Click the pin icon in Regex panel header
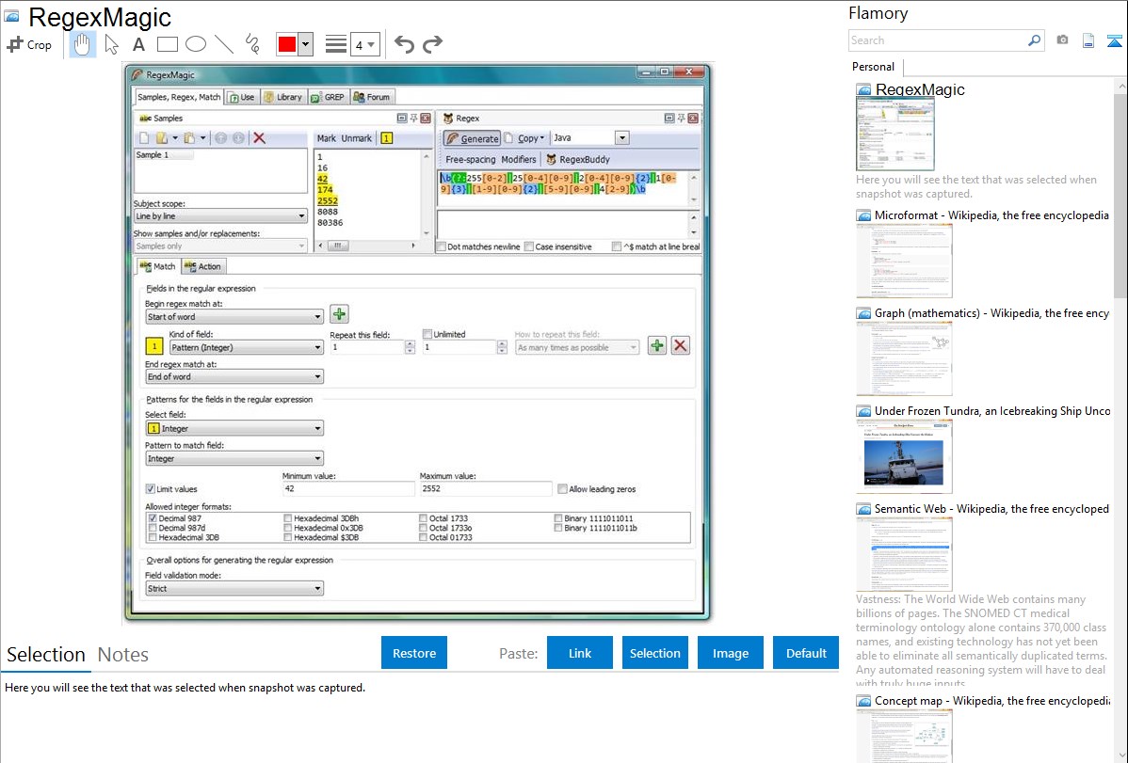Screen dimensions: 1128x763 click(681, 118)
